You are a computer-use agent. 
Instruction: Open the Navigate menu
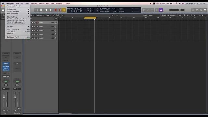click(x=34, y=3)
